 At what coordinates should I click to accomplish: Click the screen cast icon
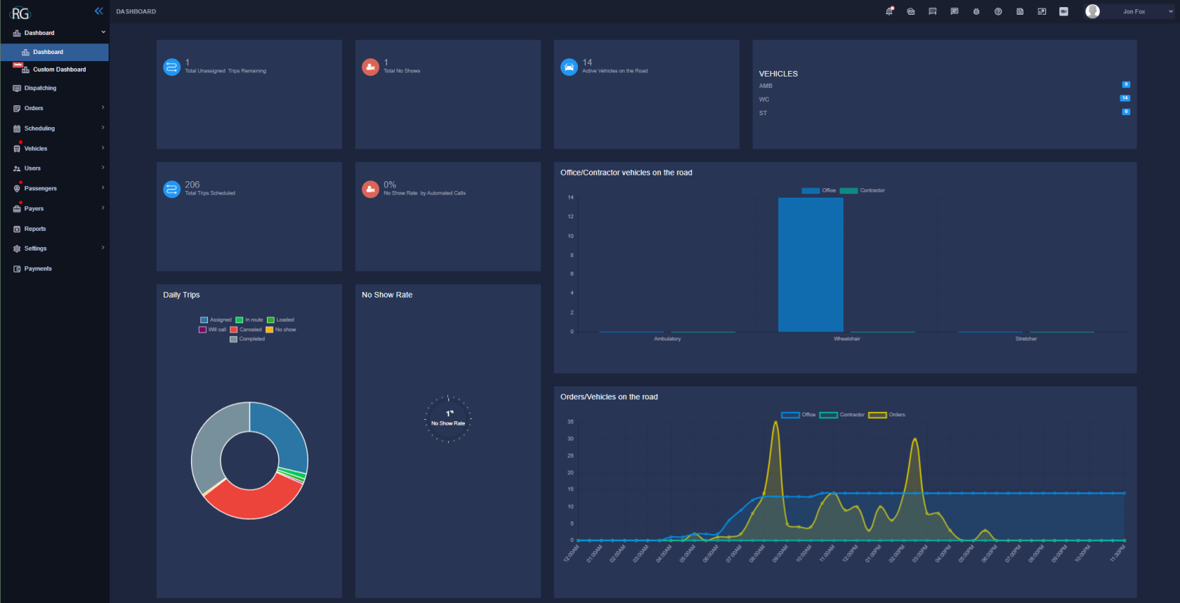1042,11
